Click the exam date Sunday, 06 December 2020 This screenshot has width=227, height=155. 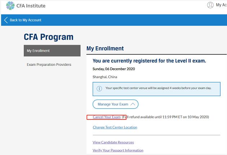[113, 69]
